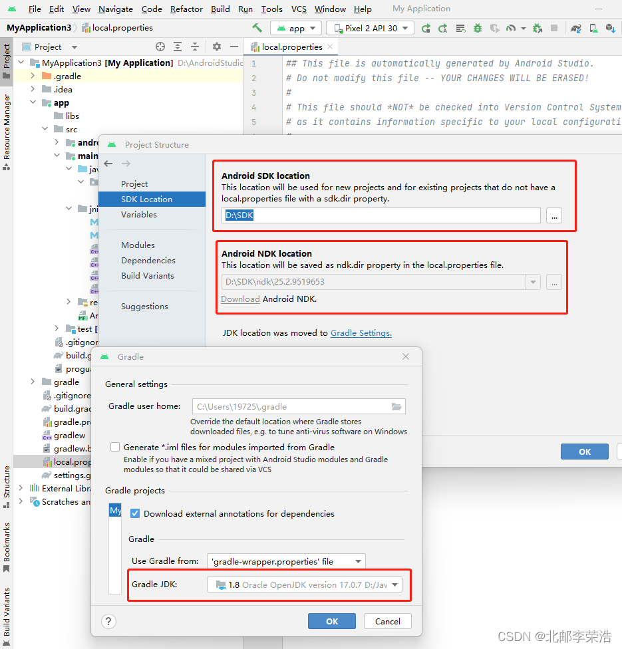Uncheck Download external annotations for dependencies
This screenshot has height=649, width=622.
(135, 513)
